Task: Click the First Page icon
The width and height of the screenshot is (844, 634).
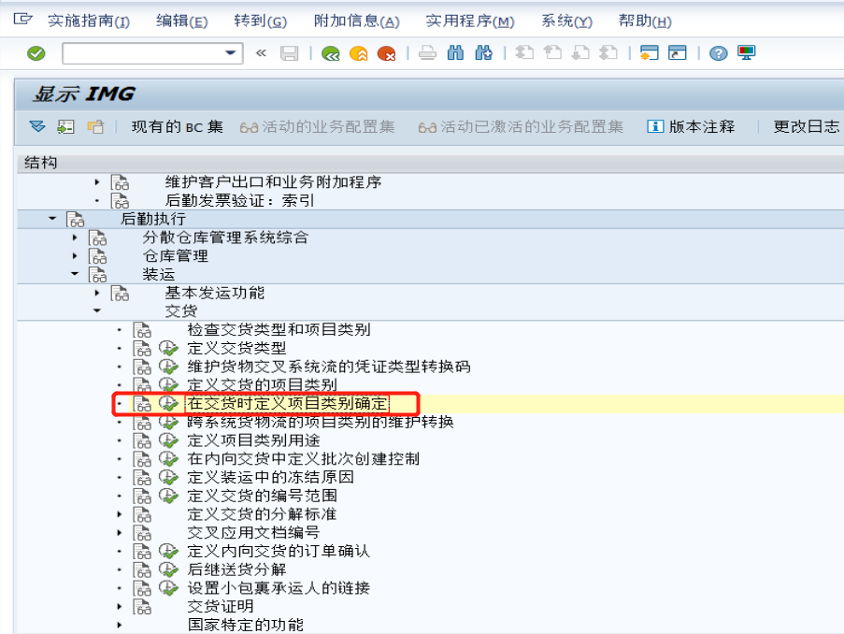Action: click(x=524, y=52)
